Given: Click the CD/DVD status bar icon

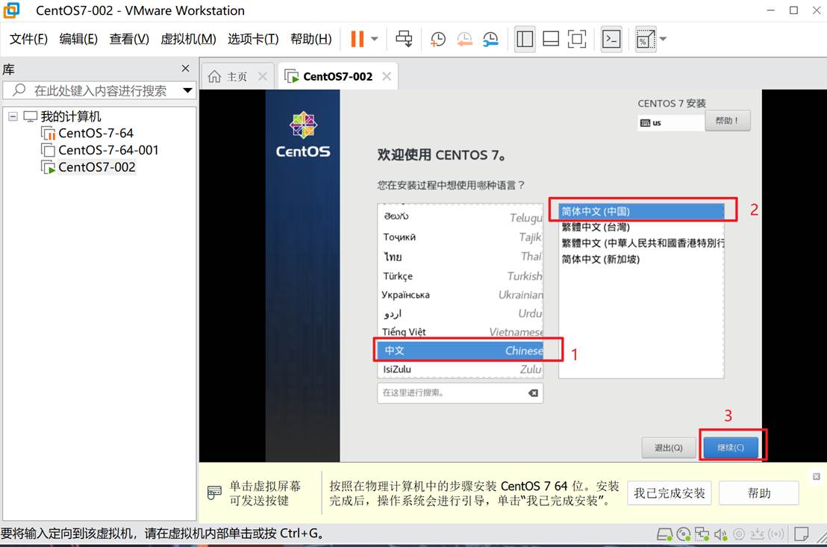Looking at the screenshot, I should click(684, 534).
